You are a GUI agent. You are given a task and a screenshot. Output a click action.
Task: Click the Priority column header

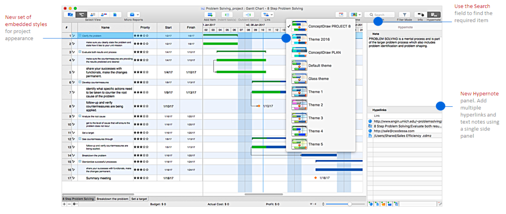point(145,27)
